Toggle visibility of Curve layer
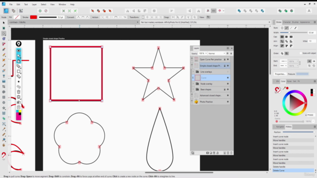The width and height of the screenshot is (317, 178). [x=228, y=78]
